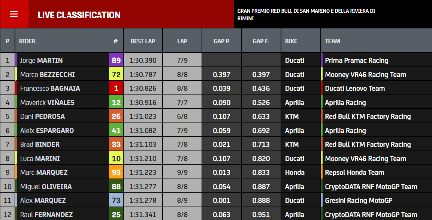432x220 pixels.
Task: Click Francesco Bagnaia's number 1 badge
Action: pos(116,88)
